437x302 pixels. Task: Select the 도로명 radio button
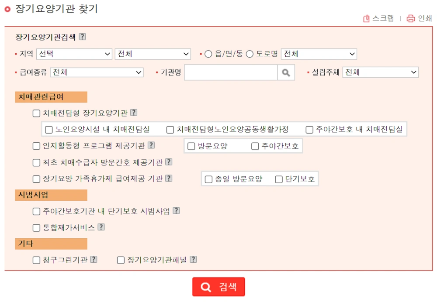coord(249,54)
